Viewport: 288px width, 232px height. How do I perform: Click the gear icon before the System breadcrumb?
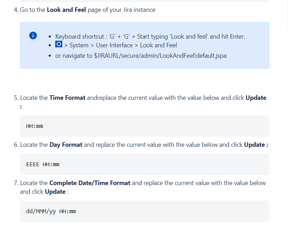[58, 45]
